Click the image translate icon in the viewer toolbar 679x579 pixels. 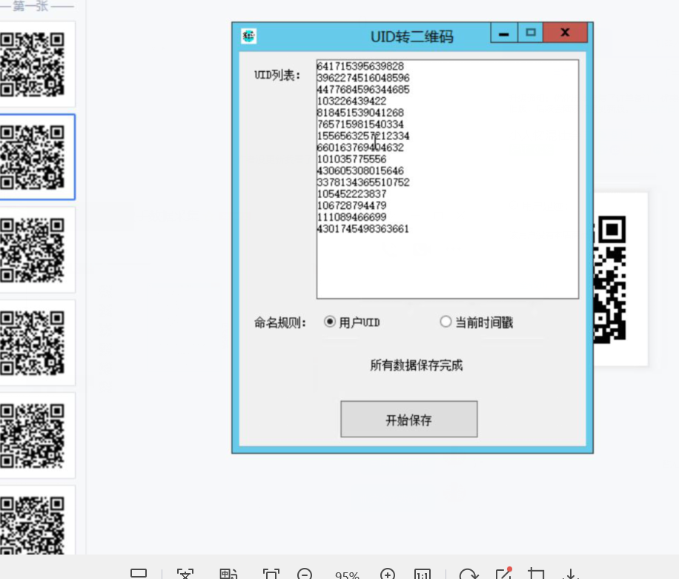click(228, 575)
